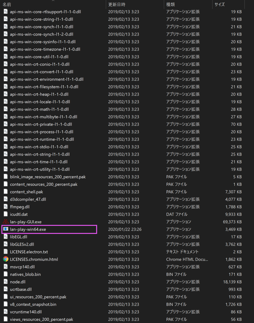Sort files by the 更新日時 column header

[x=117, y=4]
